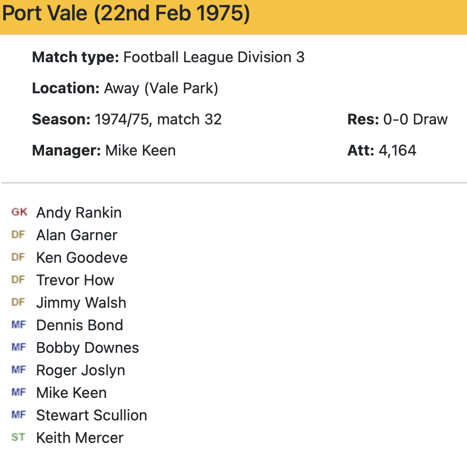This screenshot has height=459, width=467.
Task: Click the MF badge next to Stewart Scullion
Action: click(18, 415)
